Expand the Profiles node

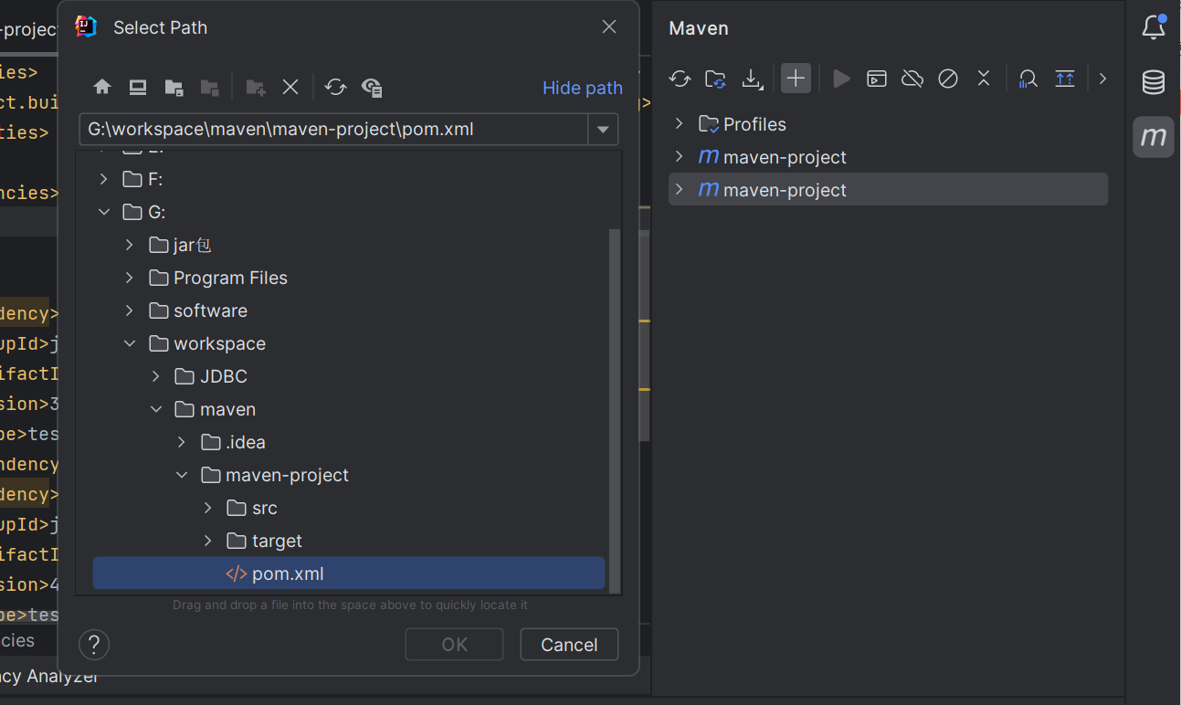679,123
